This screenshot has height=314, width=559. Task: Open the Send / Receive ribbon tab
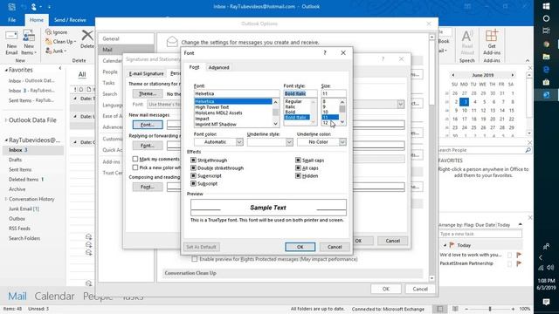point(70,20)
